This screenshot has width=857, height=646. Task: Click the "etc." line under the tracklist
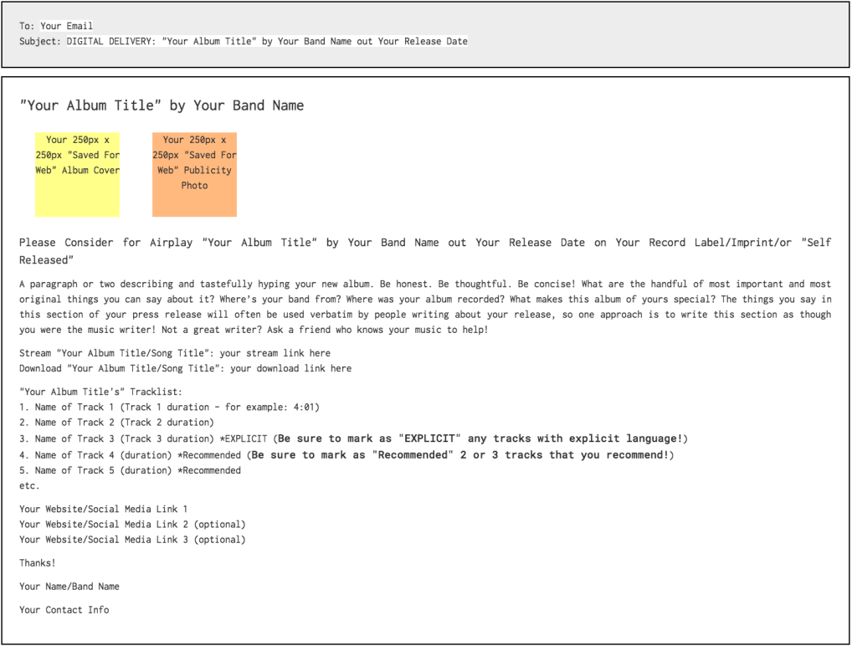point(29,485)
